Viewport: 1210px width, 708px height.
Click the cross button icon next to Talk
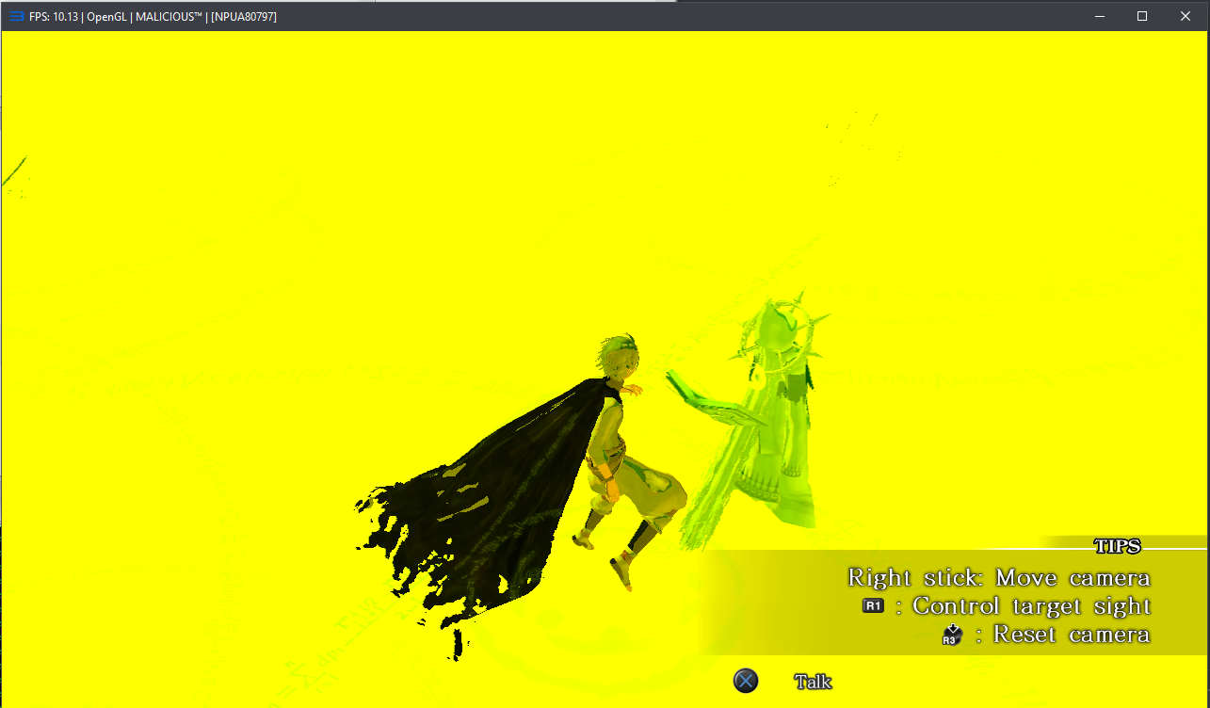pyautogui.click(x=746, y=681)
